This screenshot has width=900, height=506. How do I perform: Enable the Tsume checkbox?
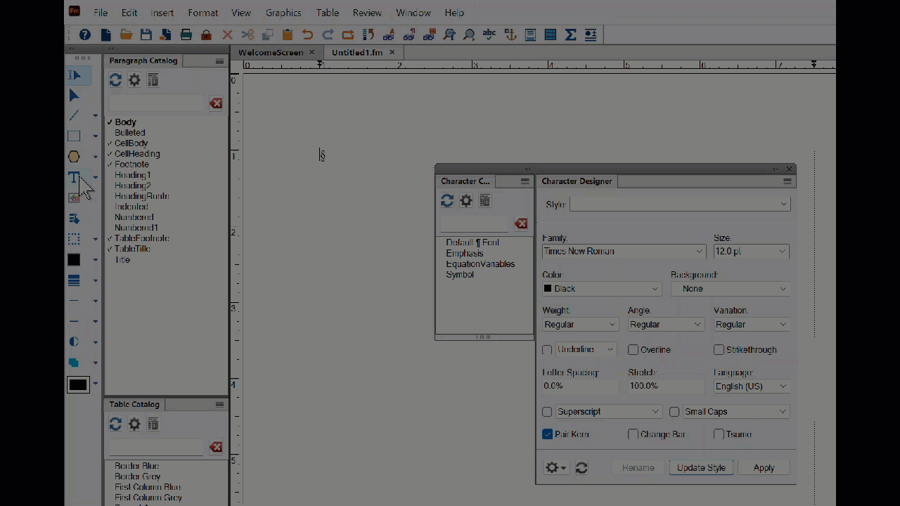(719, 434)
